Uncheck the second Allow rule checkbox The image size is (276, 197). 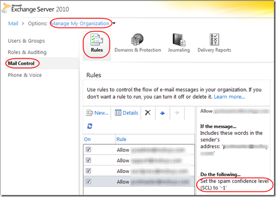(88, 160)
